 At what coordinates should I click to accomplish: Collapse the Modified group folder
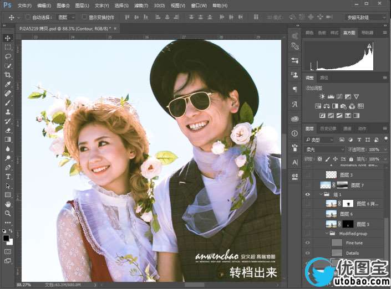[327, 234]
